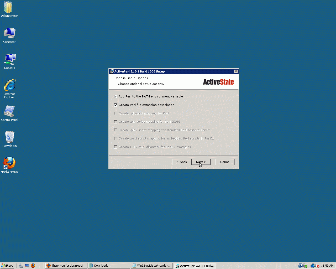Click the ActiveState logo in the installer

coord(218,82)
